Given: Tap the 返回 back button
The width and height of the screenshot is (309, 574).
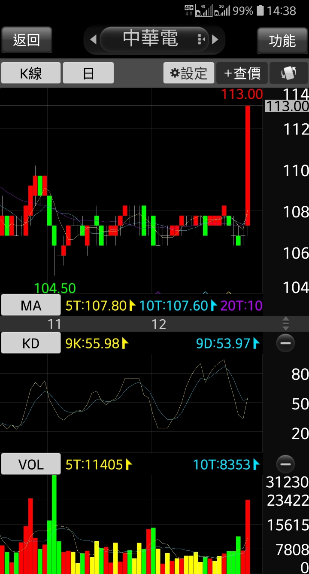Looking at the screenshot, I should (27, 40).
